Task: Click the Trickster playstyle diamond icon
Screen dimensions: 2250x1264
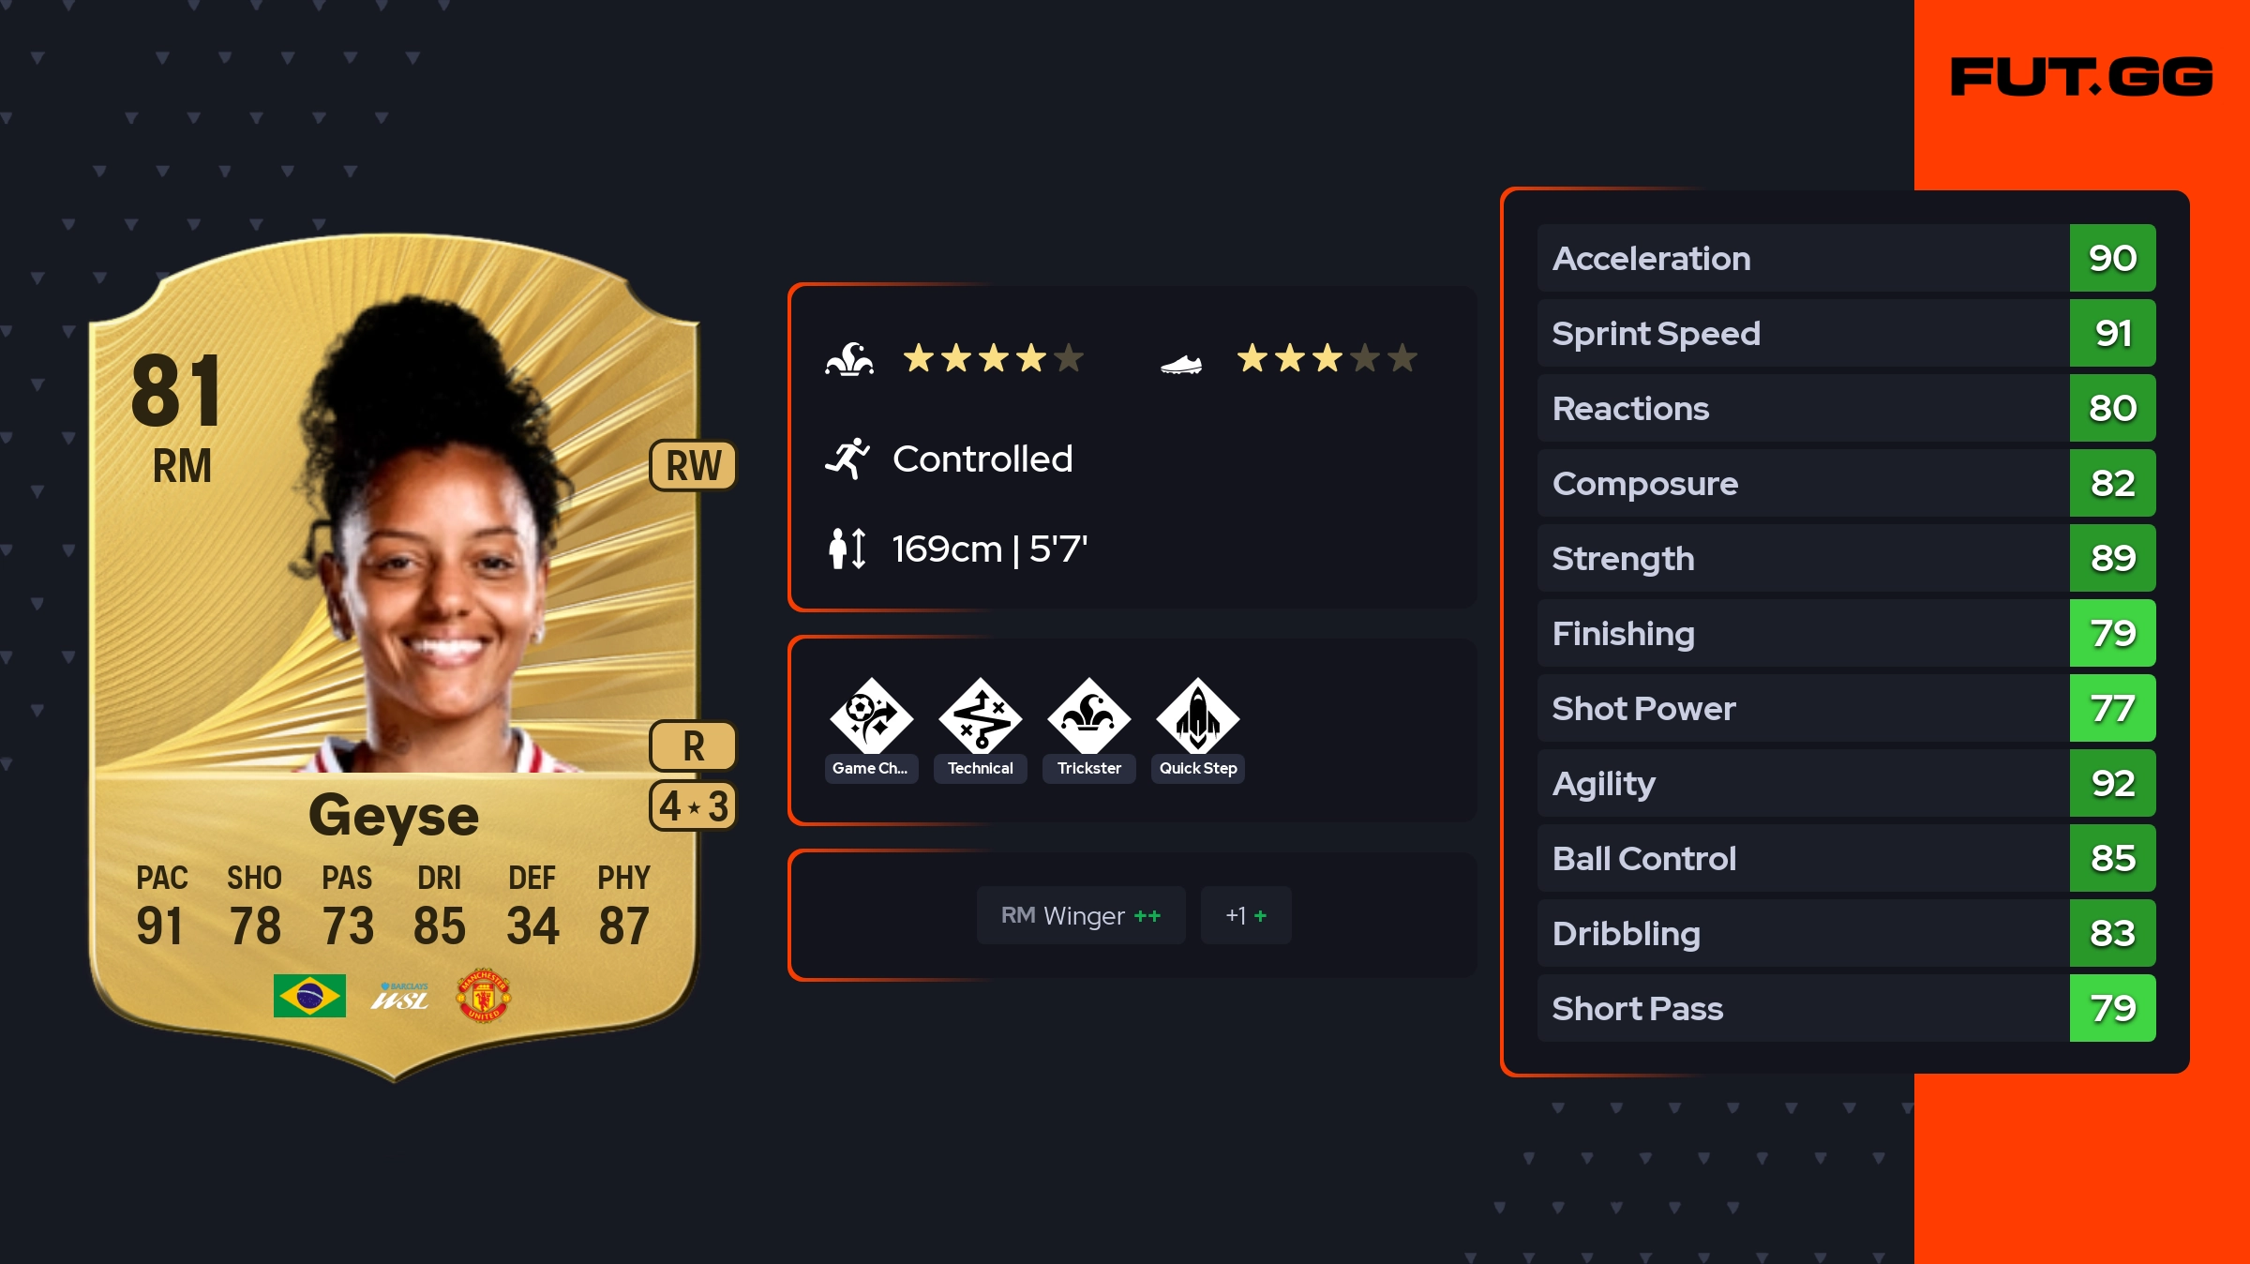Action: 1088,715
